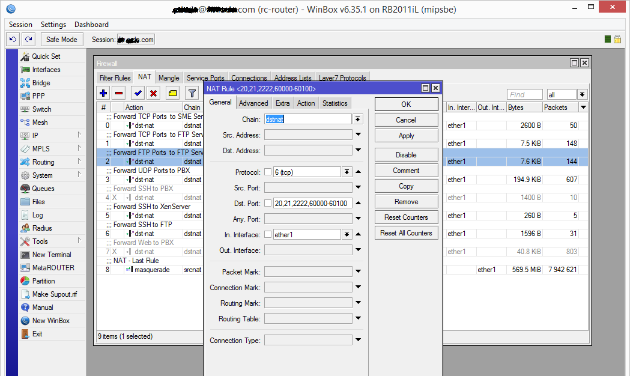Click the redo arrow icon in toolbar
Viewport: 630px width, 376px height.
(x=28, y=40)
